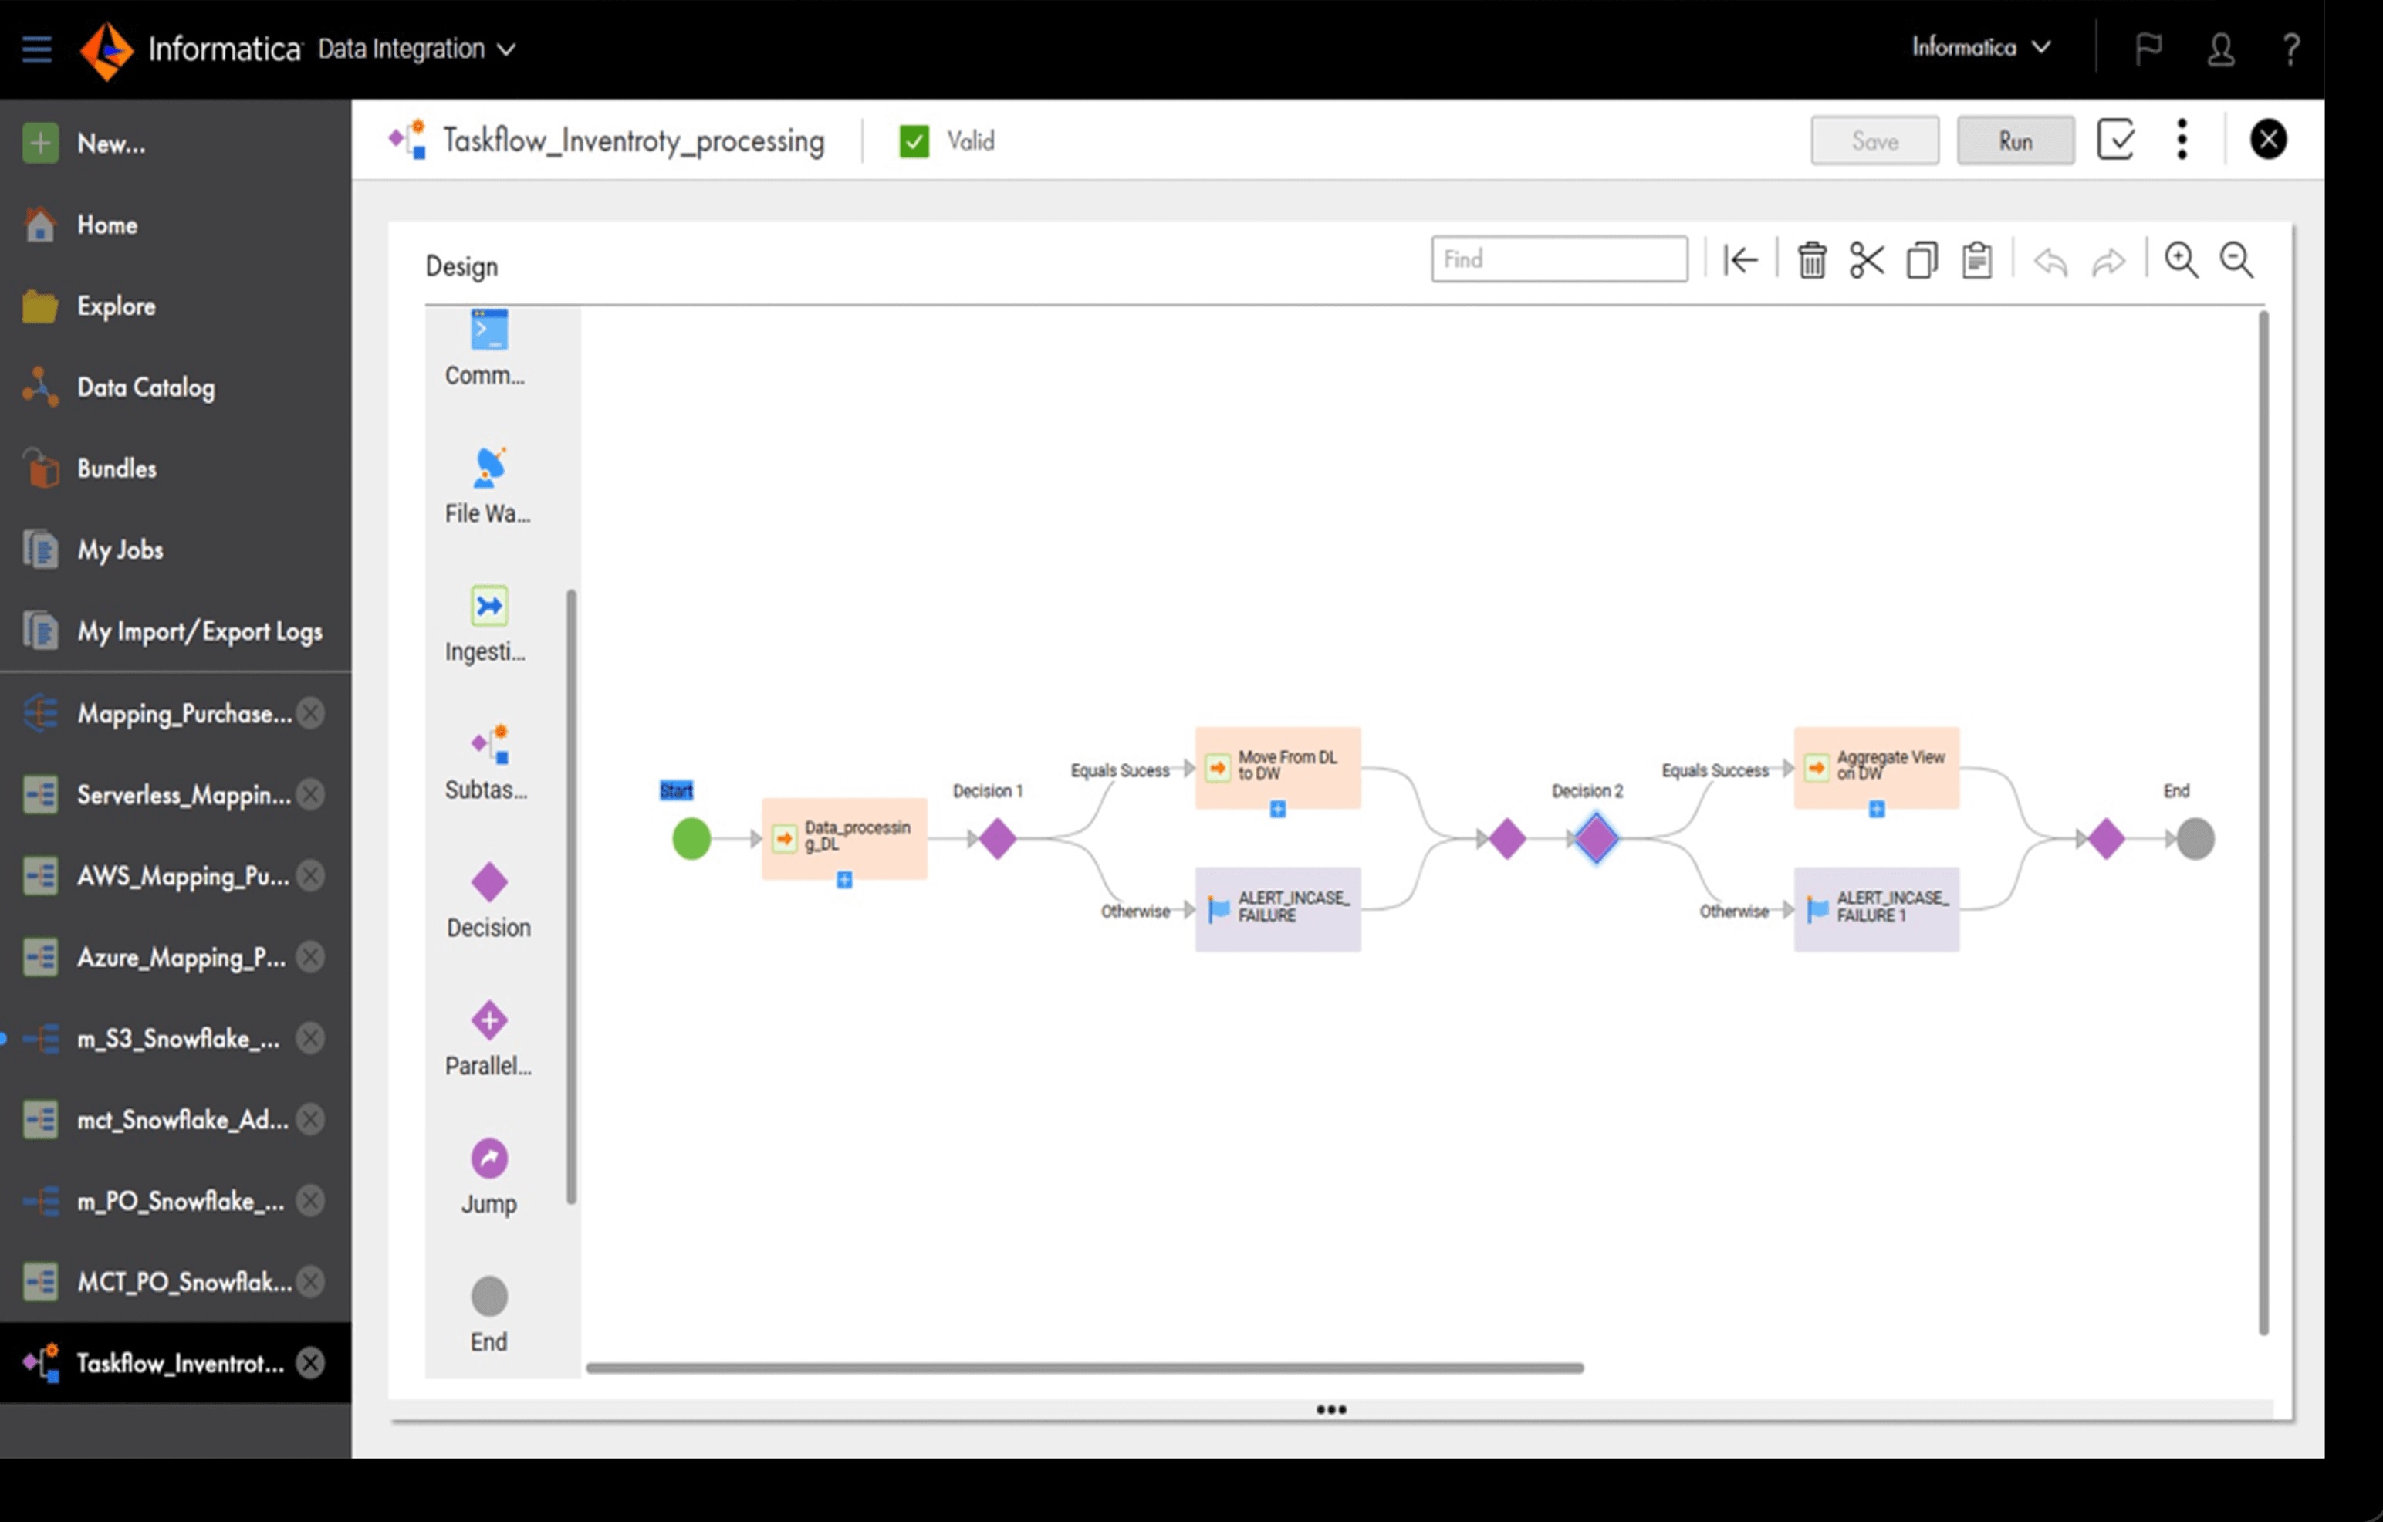Viewport: 2383px width, 1522px height.
Task: Click the validate checkmark icon near Run
Action: click(2114, 140)
